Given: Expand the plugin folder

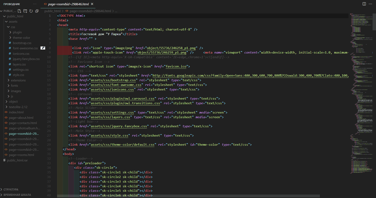Looking at the screenshot, I should tap(17, 32).
